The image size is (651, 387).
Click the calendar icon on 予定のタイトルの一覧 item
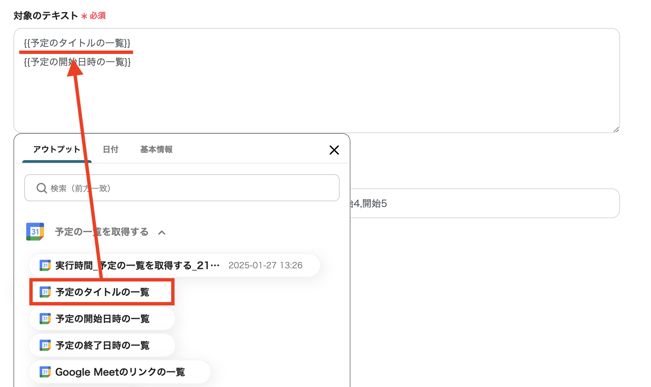pos(45,292)
